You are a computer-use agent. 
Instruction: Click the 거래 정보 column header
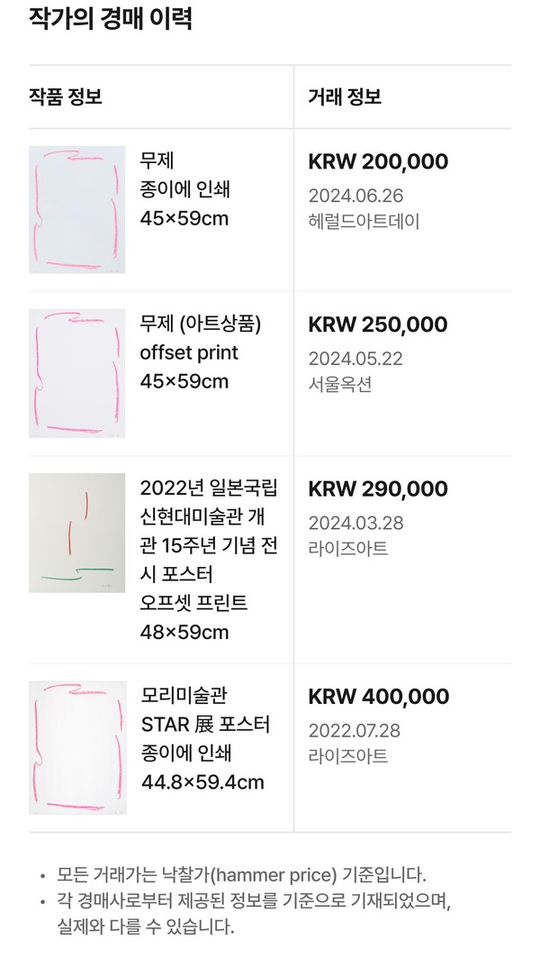(345, 96)
